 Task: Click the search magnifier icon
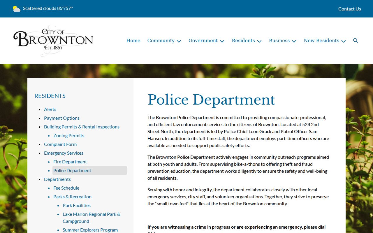(x=356, y=40)
